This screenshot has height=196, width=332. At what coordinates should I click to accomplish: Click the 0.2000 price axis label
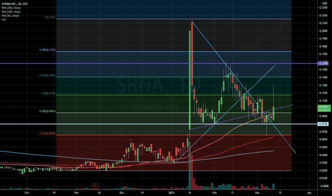[x=323, y=31]
